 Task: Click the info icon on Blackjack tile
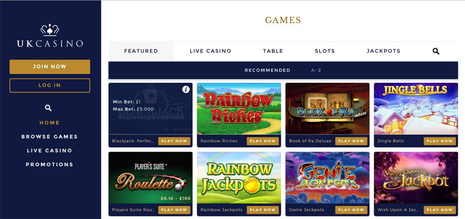(186, 89)
